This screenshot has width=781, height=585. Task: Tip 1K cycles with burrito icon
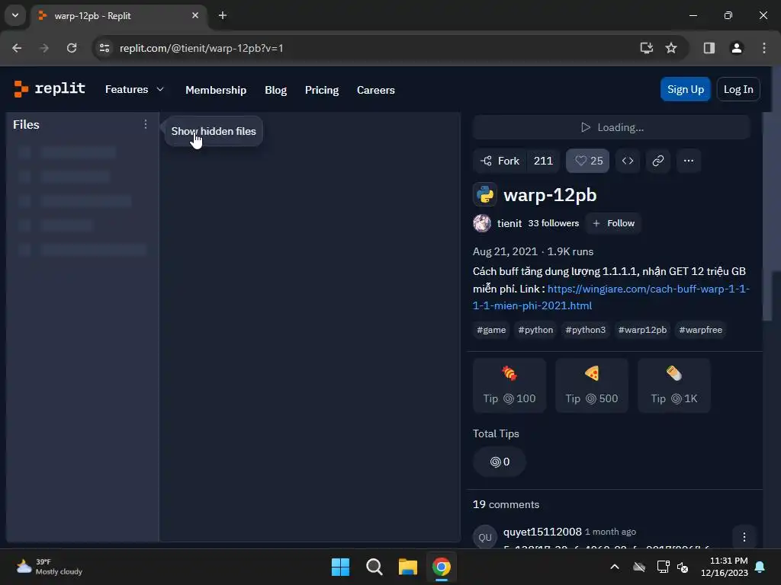tap(674, 385)
